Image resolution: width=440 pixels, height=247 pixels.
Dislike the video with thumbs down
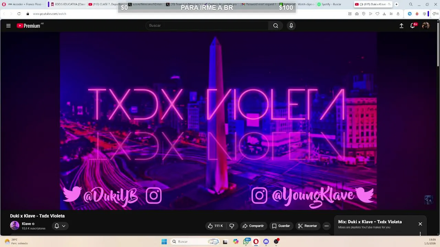pos(232,226)
